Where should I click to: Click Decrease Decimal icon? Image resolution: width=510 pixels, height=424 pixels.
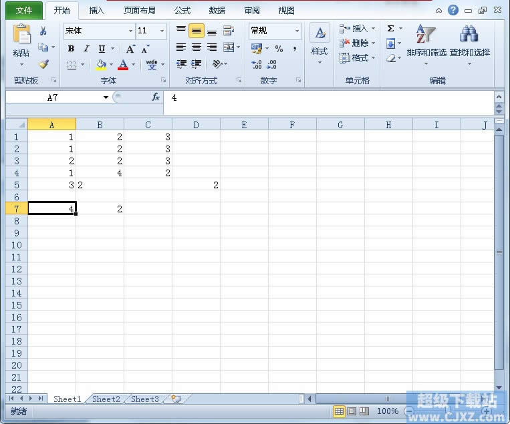[x=271, y=64]
